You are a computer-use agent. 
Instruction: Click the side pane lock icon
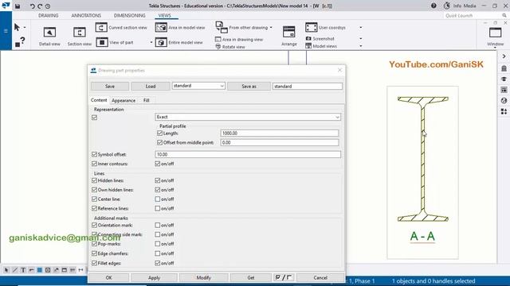coord(504,68)
